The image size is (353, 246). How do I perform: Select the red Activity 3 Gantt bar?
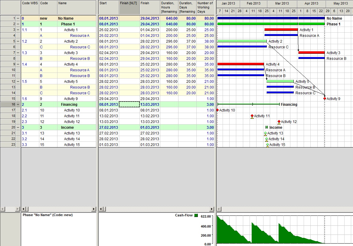(312, 52)
